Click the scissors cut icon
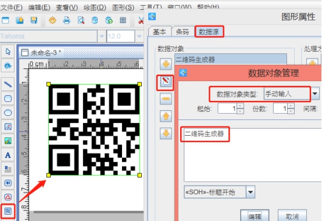Viewport: 322px width, 221px height. pyautogui.click(x=141, y=20)
